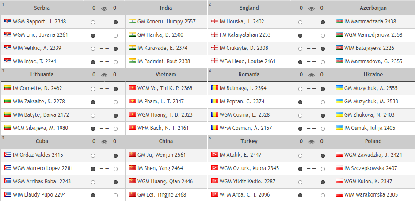Click the Indian flag beside GM Koneru
The width and height of the screenshot is (415, 201).
132,21
